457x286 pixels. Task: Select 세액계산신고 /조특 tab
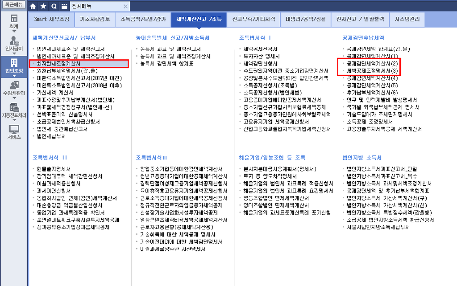199,20
